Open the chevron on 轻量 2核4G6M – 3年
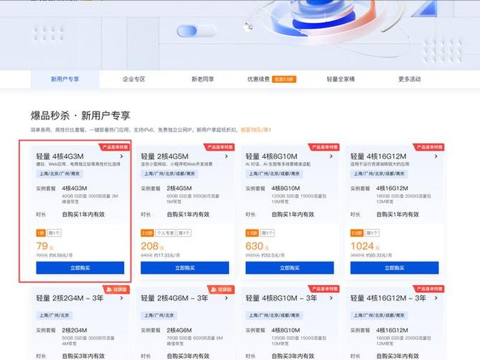The width and height of the screenshot is (480, 360). [x=227, y=298]
